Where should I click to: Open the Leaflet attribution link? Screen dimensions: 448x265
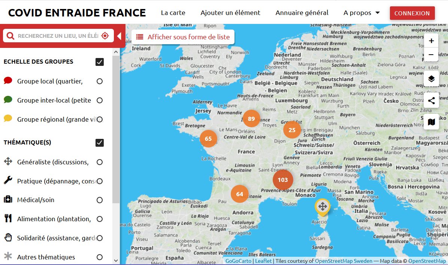[x=263, y=261]
